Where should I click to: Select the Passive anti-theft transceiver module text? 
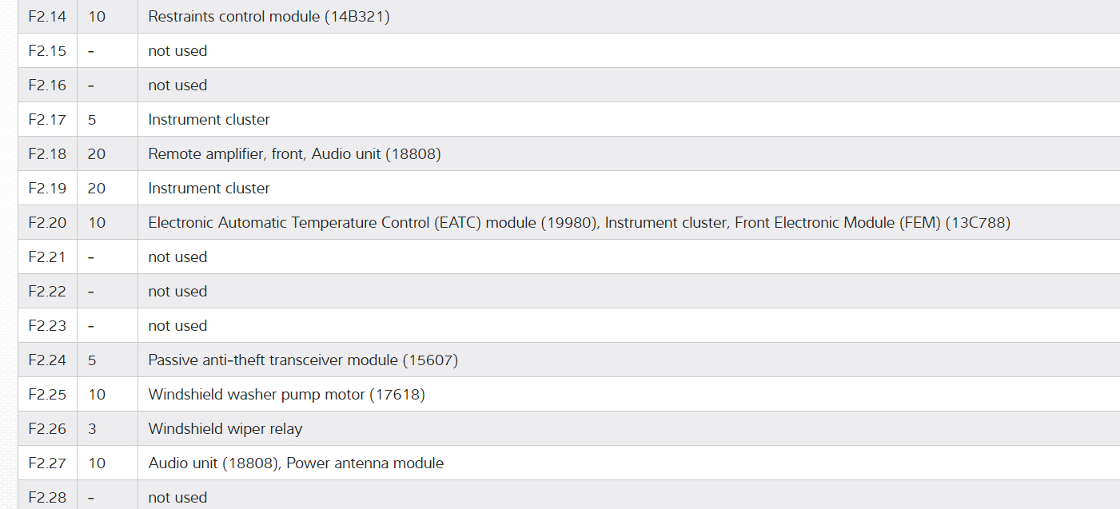[303, 360]
